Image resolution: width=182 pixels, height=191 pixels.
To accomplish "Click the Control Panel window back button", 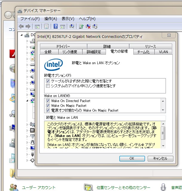I will [8, 15].
